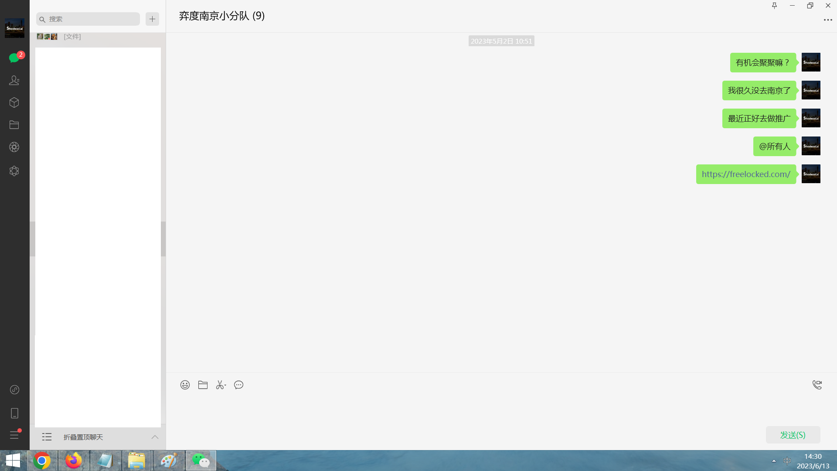Launch Firefox from the taskbar
This screenshot has height=471, width=837.
coord(74,461)
